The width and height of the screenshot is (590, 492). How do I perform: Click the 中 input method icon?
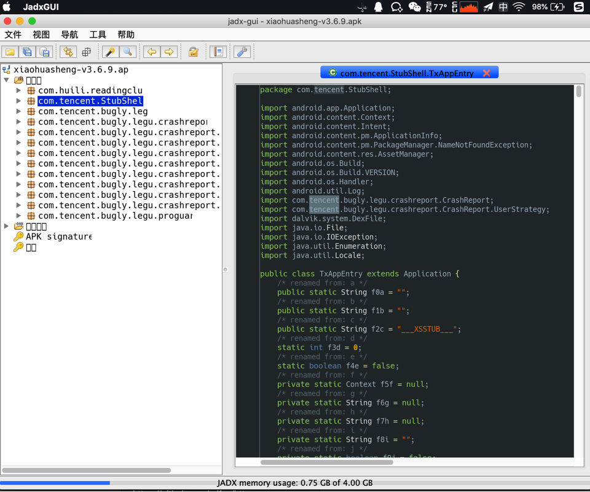tap(503, 7)
